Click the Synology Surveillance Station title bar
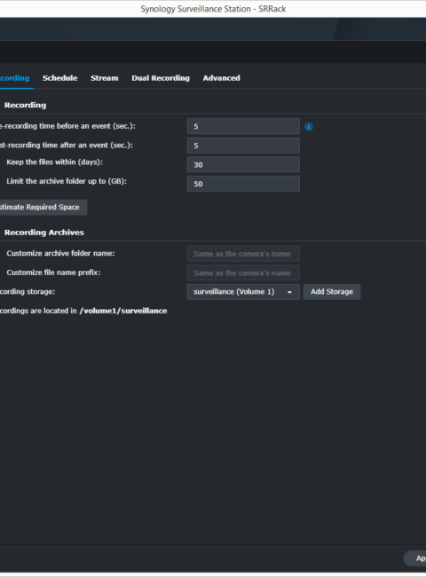The width and height of the screenshot is (426, 577). pos(213,9)
